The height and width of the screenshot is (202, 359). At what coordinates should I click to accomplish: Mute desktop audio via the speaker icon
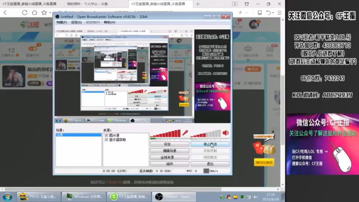tap(226, 133)
